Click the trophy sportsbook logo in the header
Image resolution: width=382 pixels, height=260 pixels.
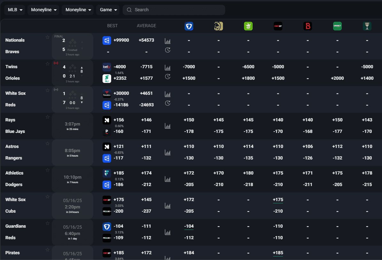(x=367, y=27)
